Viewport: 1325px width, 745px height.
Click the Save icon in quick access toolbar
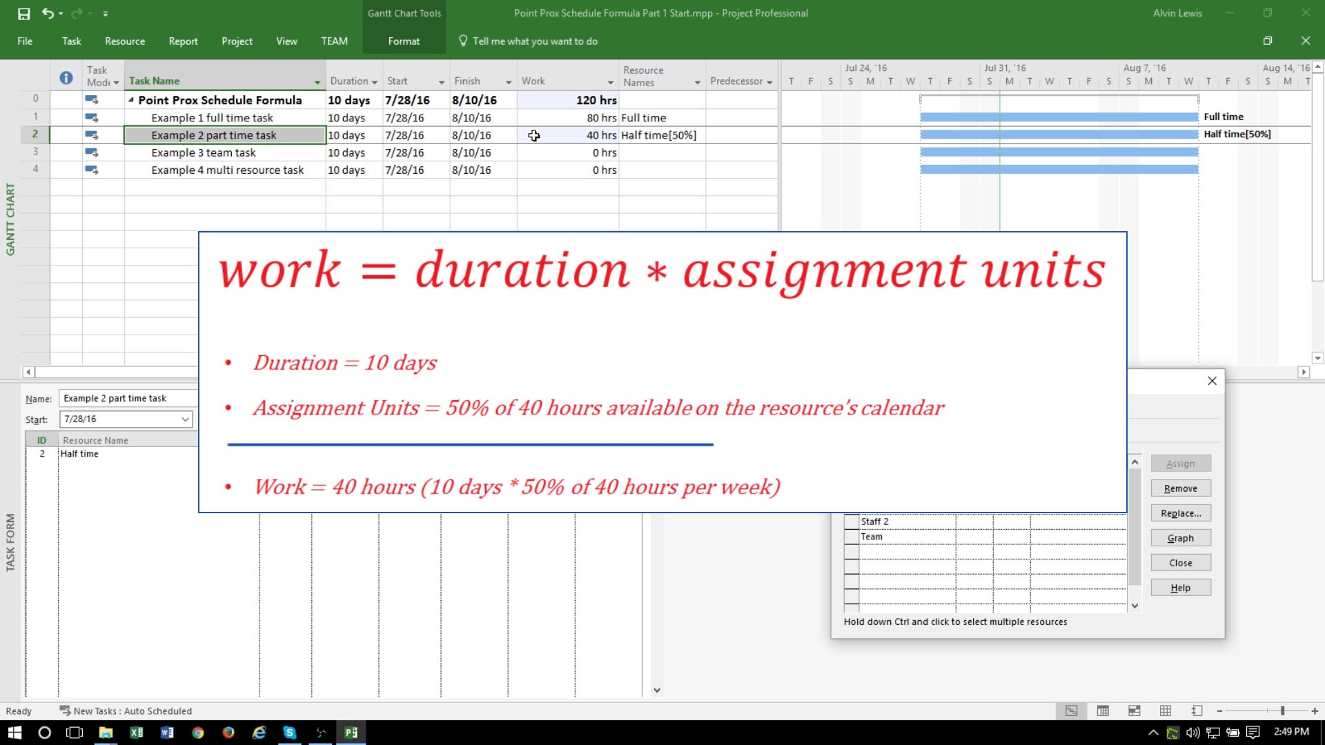(23, 13)
